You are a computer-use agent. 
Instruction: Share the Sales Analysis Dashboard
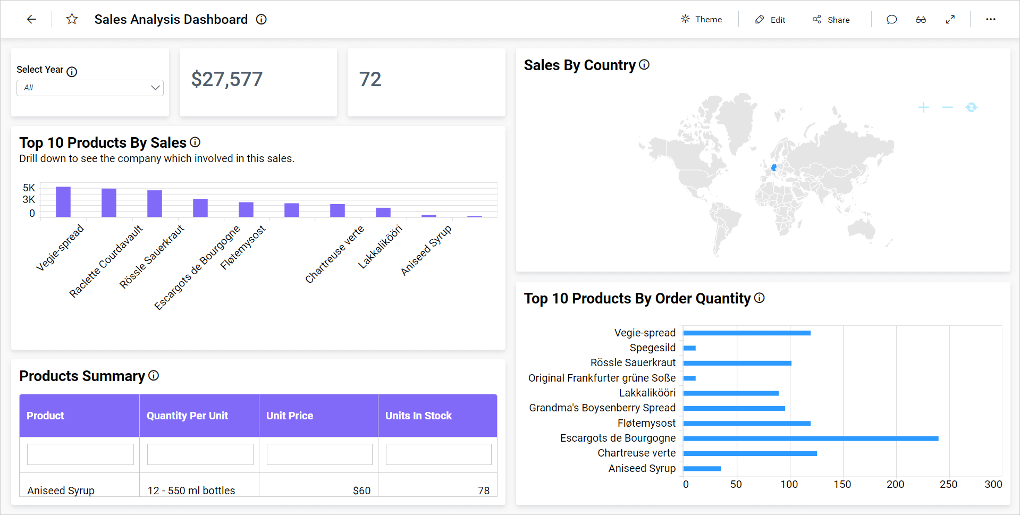tap(831, 19)
